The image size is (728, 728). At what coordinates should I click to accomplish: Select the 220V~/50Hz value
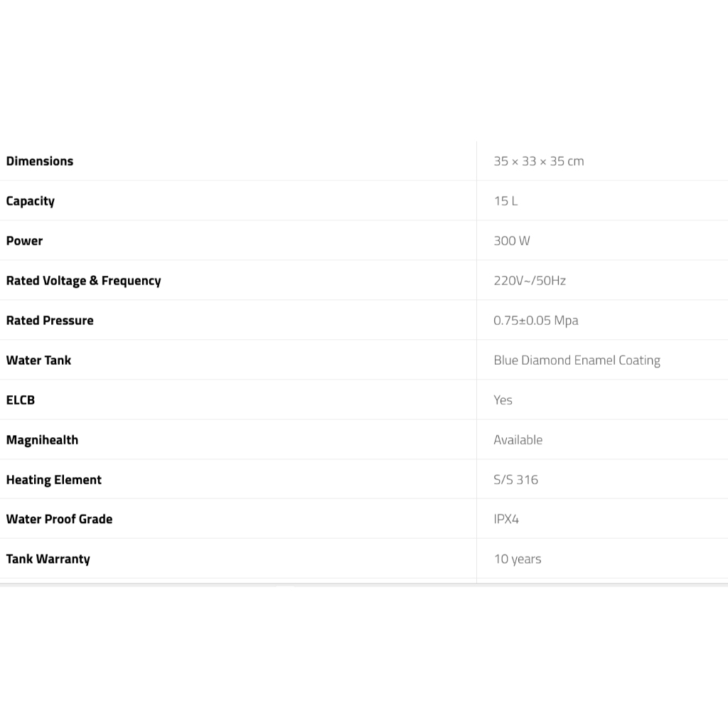530,281
